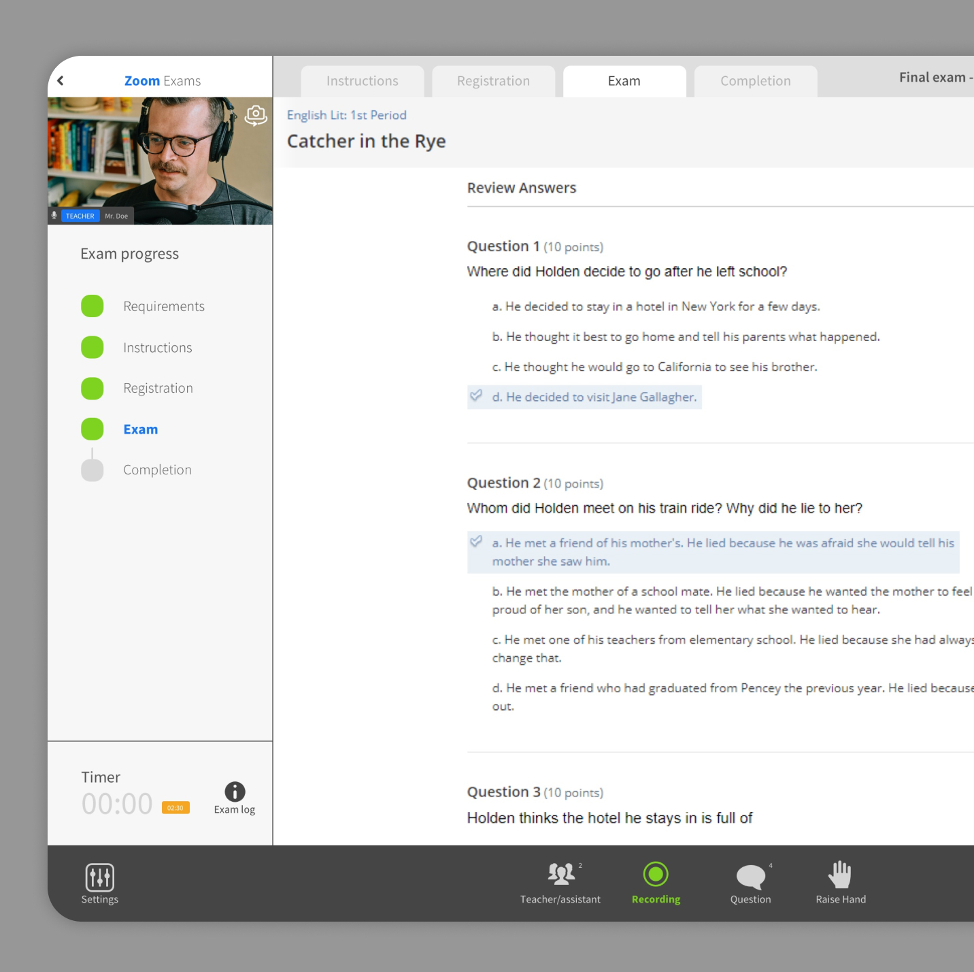Select Requirements step in Exam progress

(163, 307)
